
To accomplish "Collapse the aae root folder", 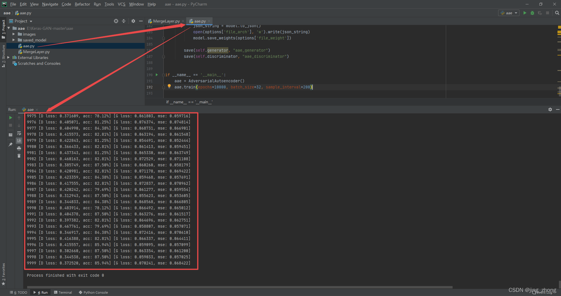I will [x=9, y=28].
